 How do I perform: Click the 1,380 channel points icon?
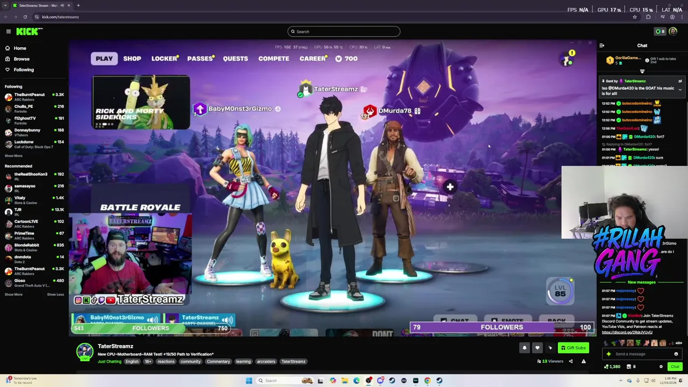pos(612,367)
